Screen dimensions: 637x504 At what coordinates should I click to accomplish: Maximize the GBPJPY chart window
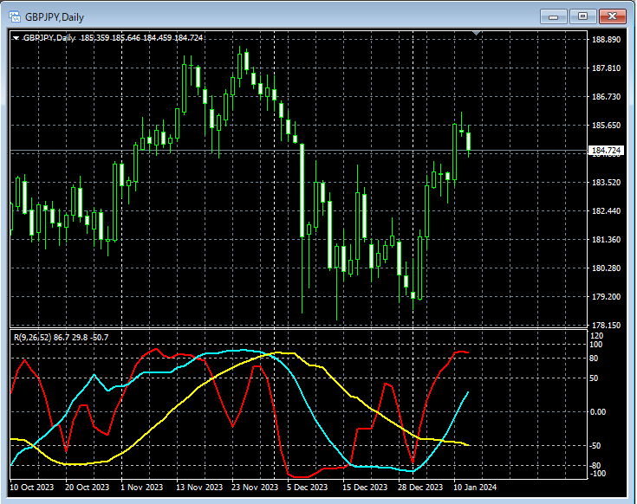[x=582, y=16]
